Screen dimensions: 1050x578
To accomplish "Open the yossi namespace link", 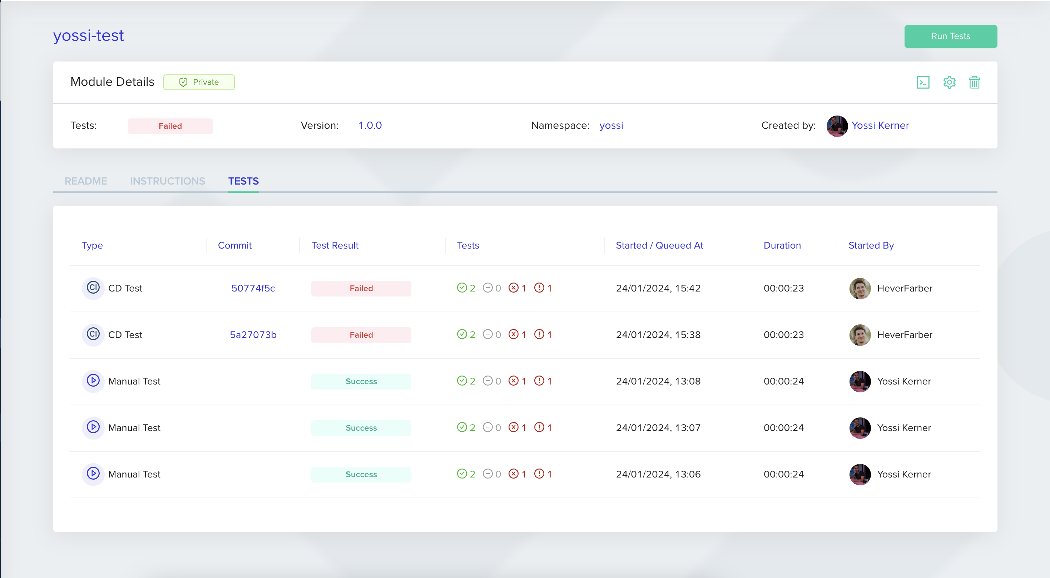I will pyautogui.click(x=611, y=126).
